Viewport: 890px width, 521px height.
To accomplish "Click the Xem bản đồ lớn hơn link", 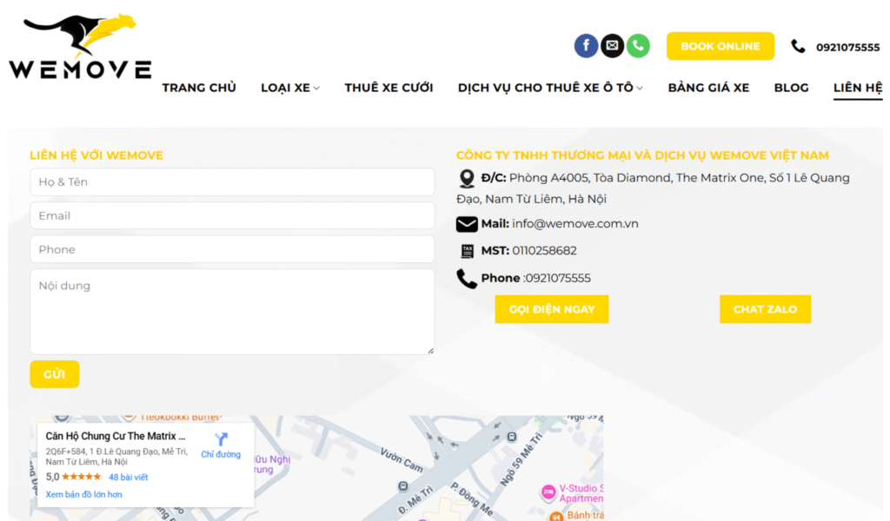I will [x=83, y=494].
